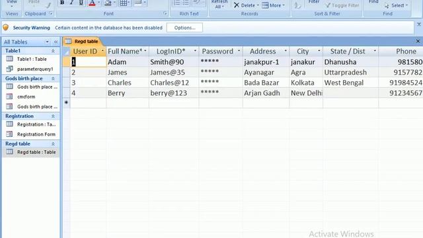This screenshot has width=423, height=238.
Task: Toggle underline formatting in the Font group
Action: (x=81, y=3)
